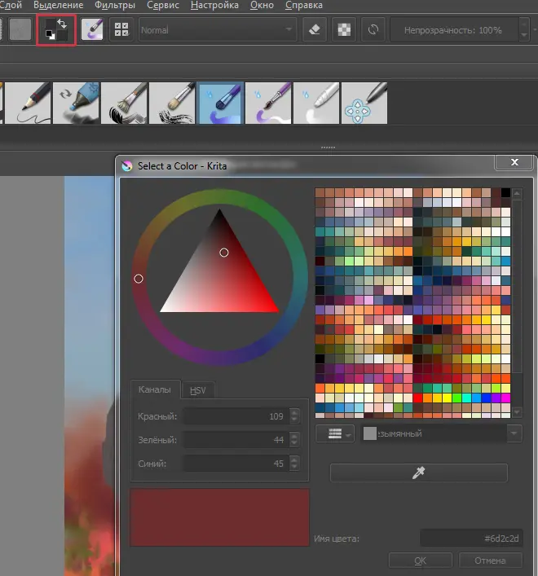Open the Normal blending mode dropdown
Viewport: 538px width, 576px height.
pos(218,30)
